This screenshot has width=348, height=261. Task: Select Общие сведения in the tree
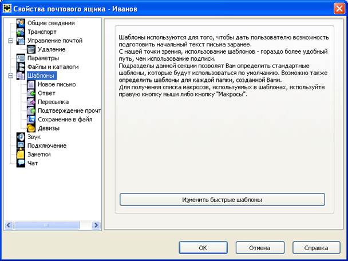(x=51, y=23)
